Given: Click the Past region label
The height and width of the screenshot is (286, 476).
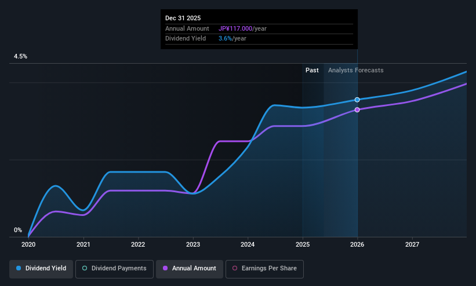Looking at the screenshot, I should (312, 70).
